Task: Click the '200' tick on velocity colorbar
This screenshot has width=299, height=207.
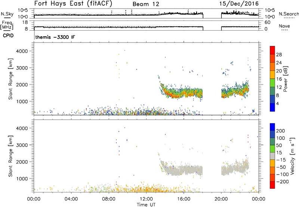Action: 281,131
